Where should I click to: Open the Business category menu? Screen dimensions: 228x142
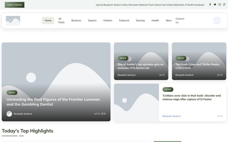pyautogui.click(x=76, y=21)
